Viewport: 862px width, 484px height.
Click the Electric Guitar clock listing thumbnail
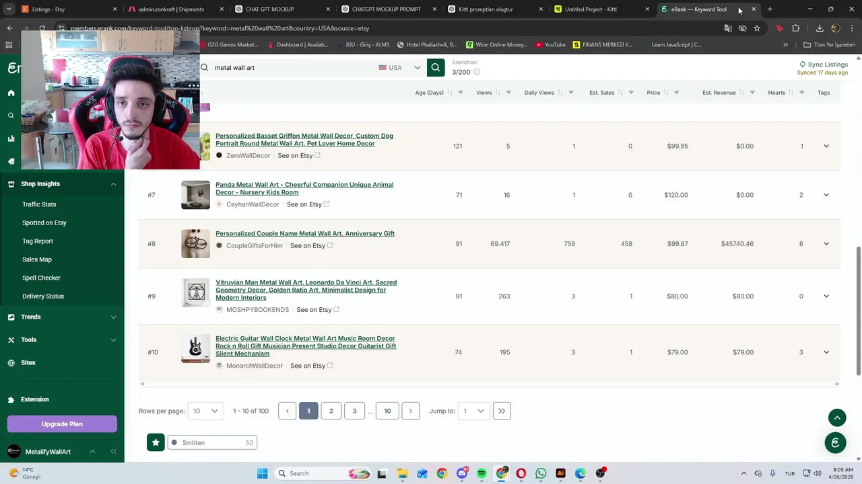pos(195,349)
